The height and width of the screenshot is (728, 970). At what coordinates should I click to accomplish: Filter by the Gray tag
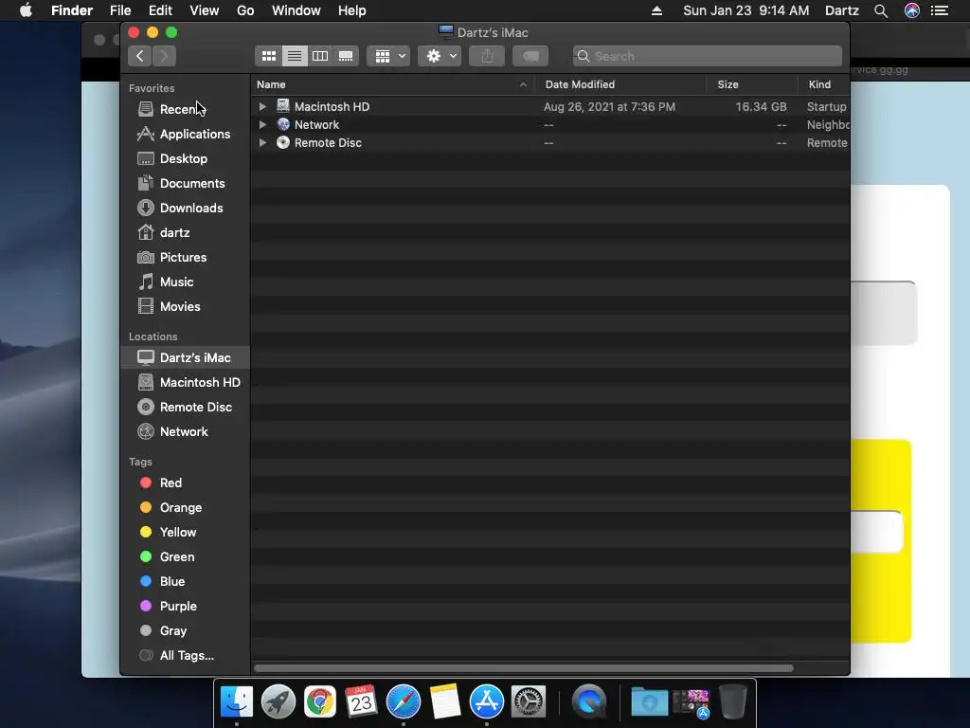tap(185, 630)
